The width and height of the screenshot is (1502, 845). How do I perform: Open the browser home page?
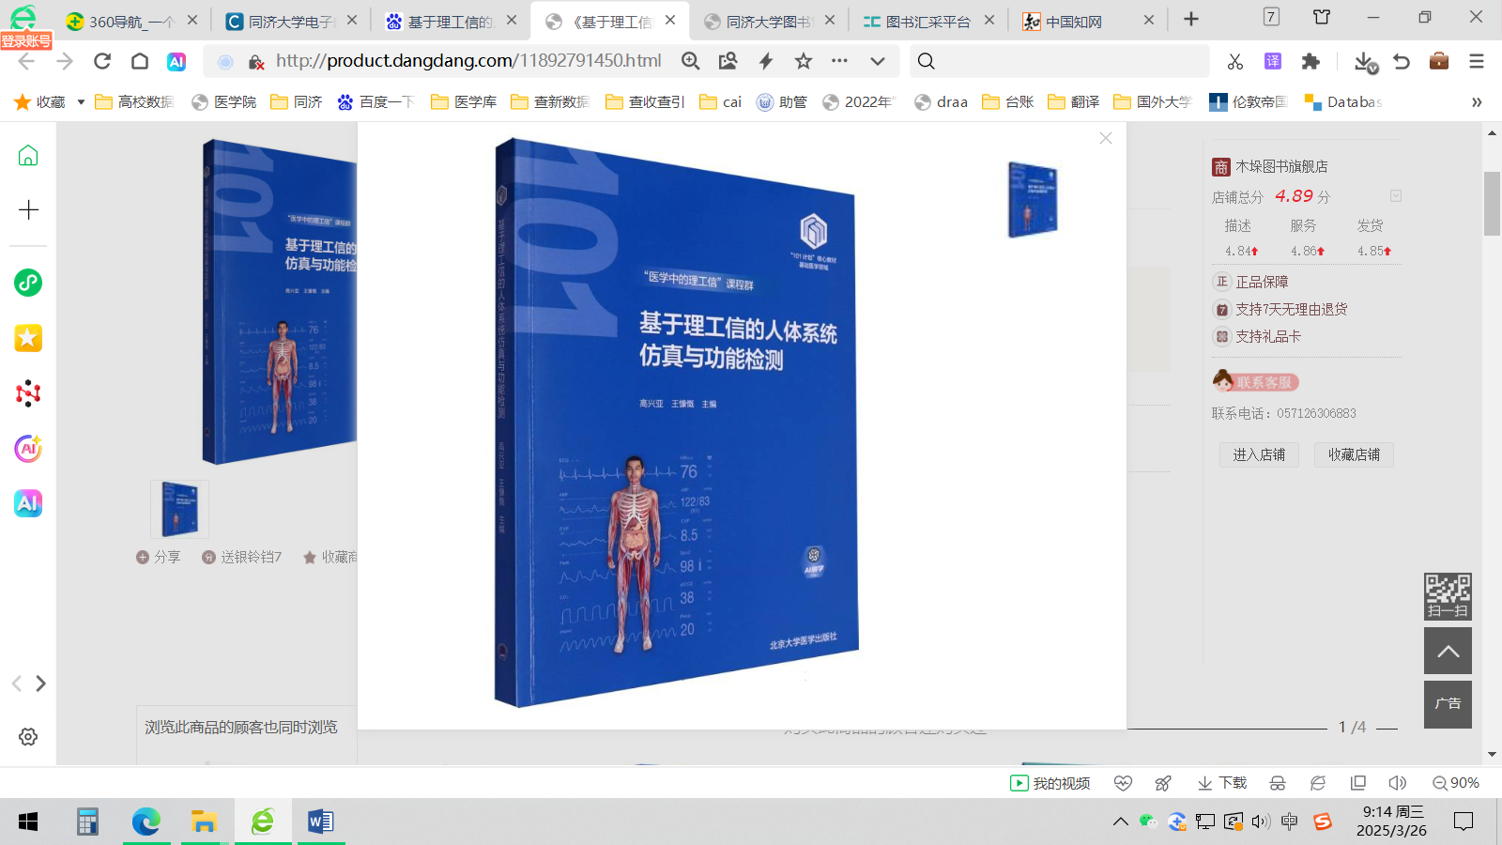[x=140, y=61]
